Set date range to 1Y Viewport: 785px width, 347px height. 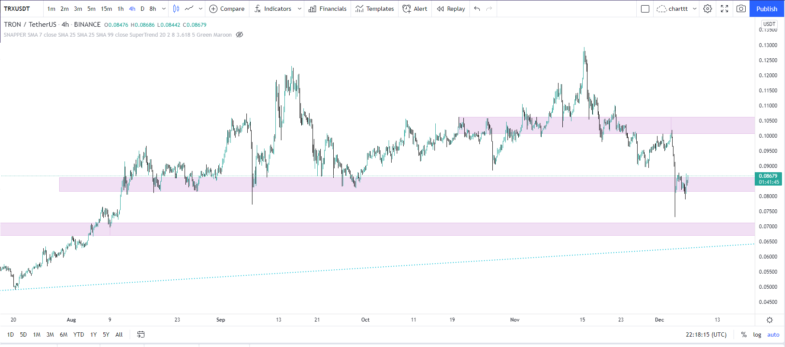click(x=93, y=334)
